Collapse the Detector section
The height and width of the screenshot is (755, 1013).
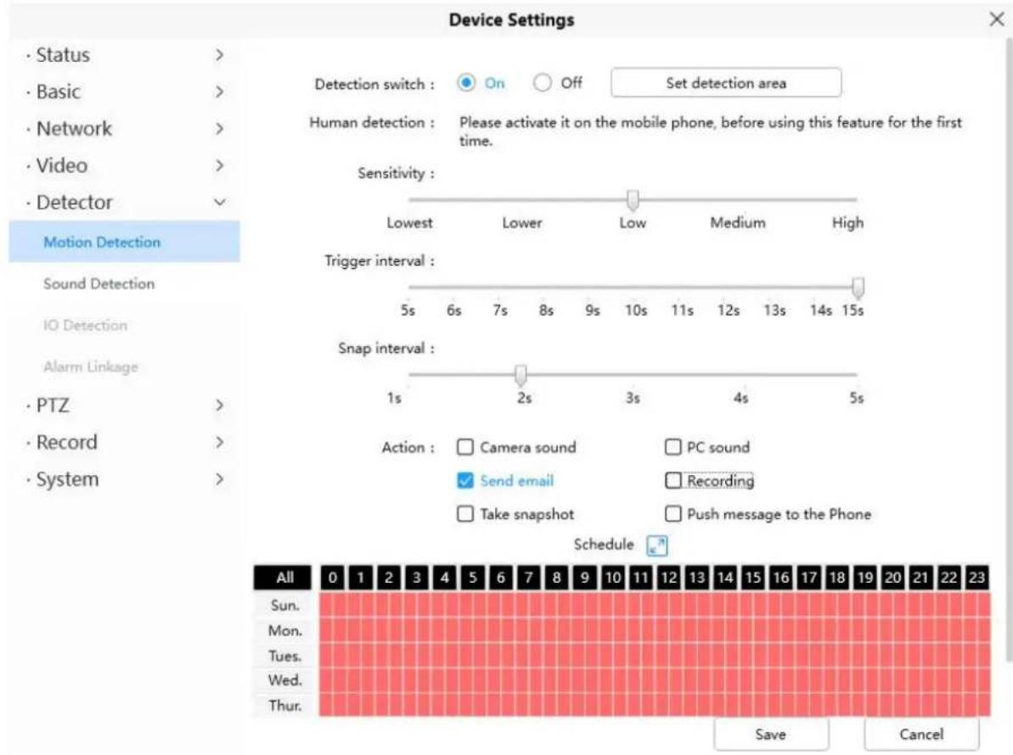point(125,202)
